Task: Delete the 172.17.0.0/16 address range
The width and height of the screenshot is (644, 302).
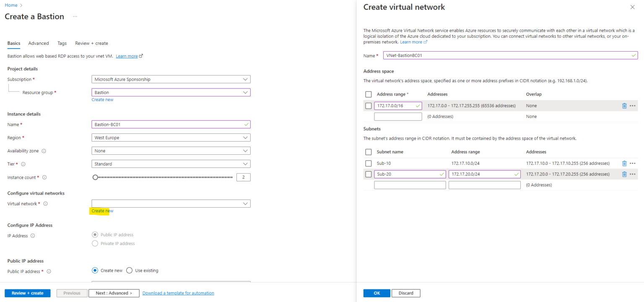Action: pos(624,105)
